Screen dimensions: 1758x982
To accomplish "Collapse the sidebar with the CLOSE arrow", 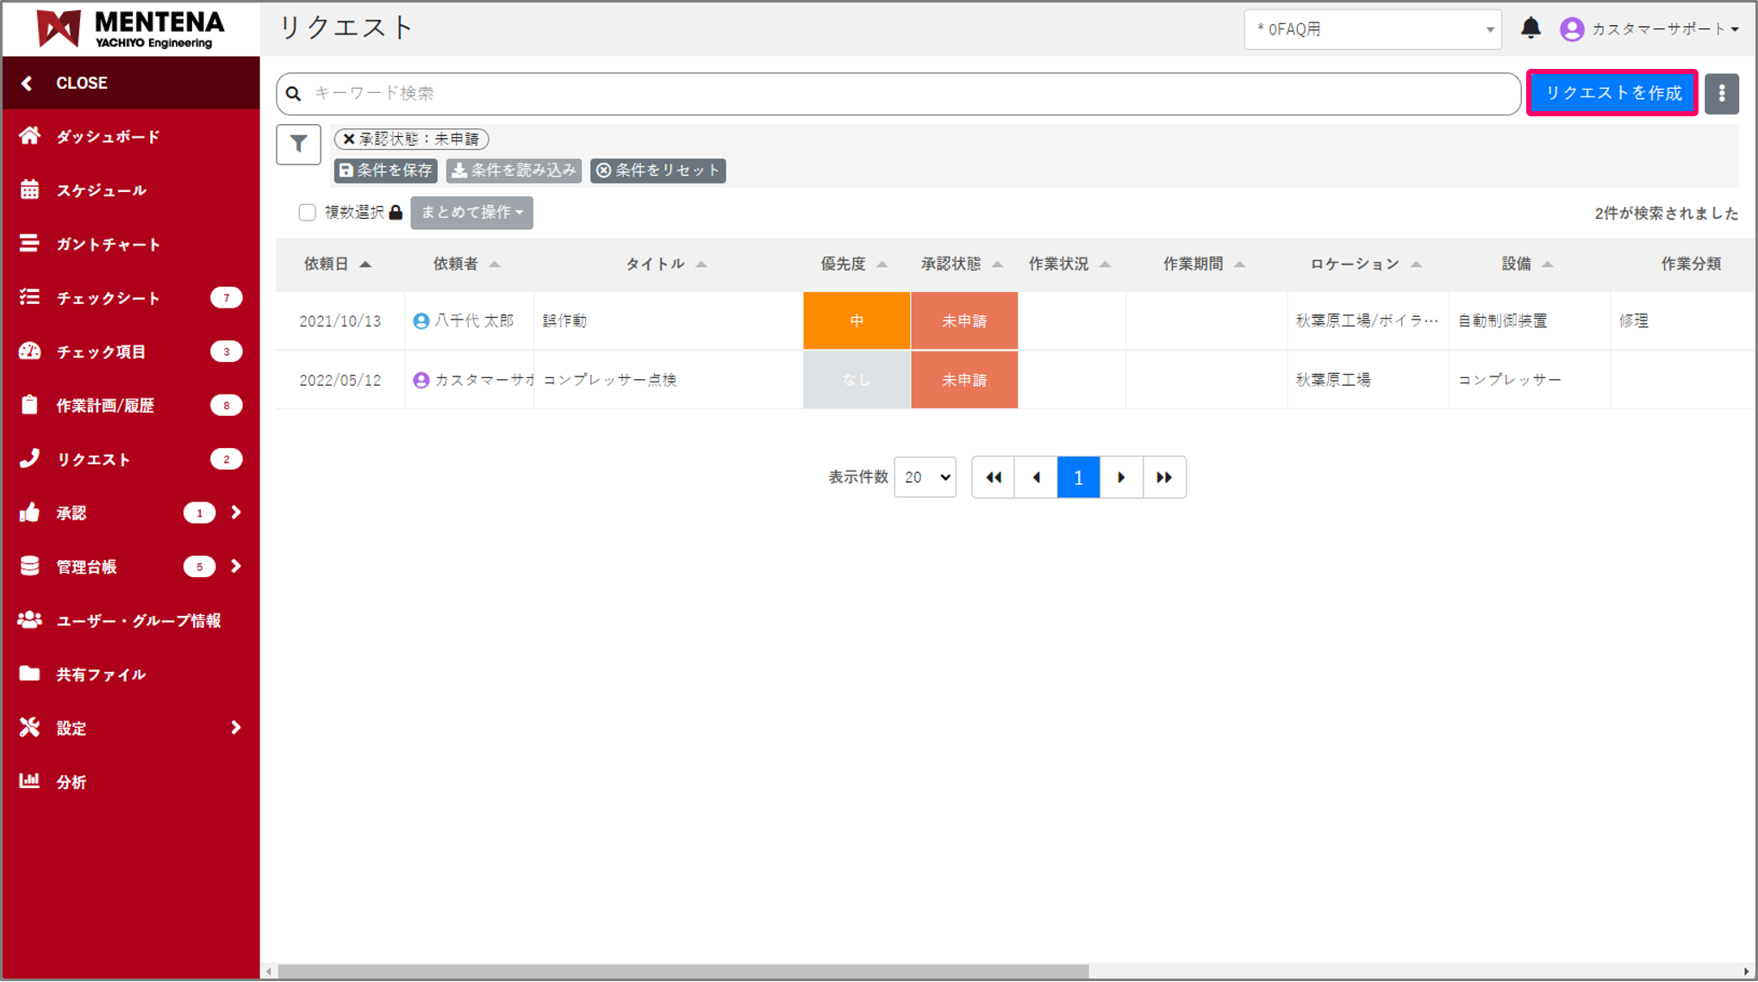I will (28, 83).
